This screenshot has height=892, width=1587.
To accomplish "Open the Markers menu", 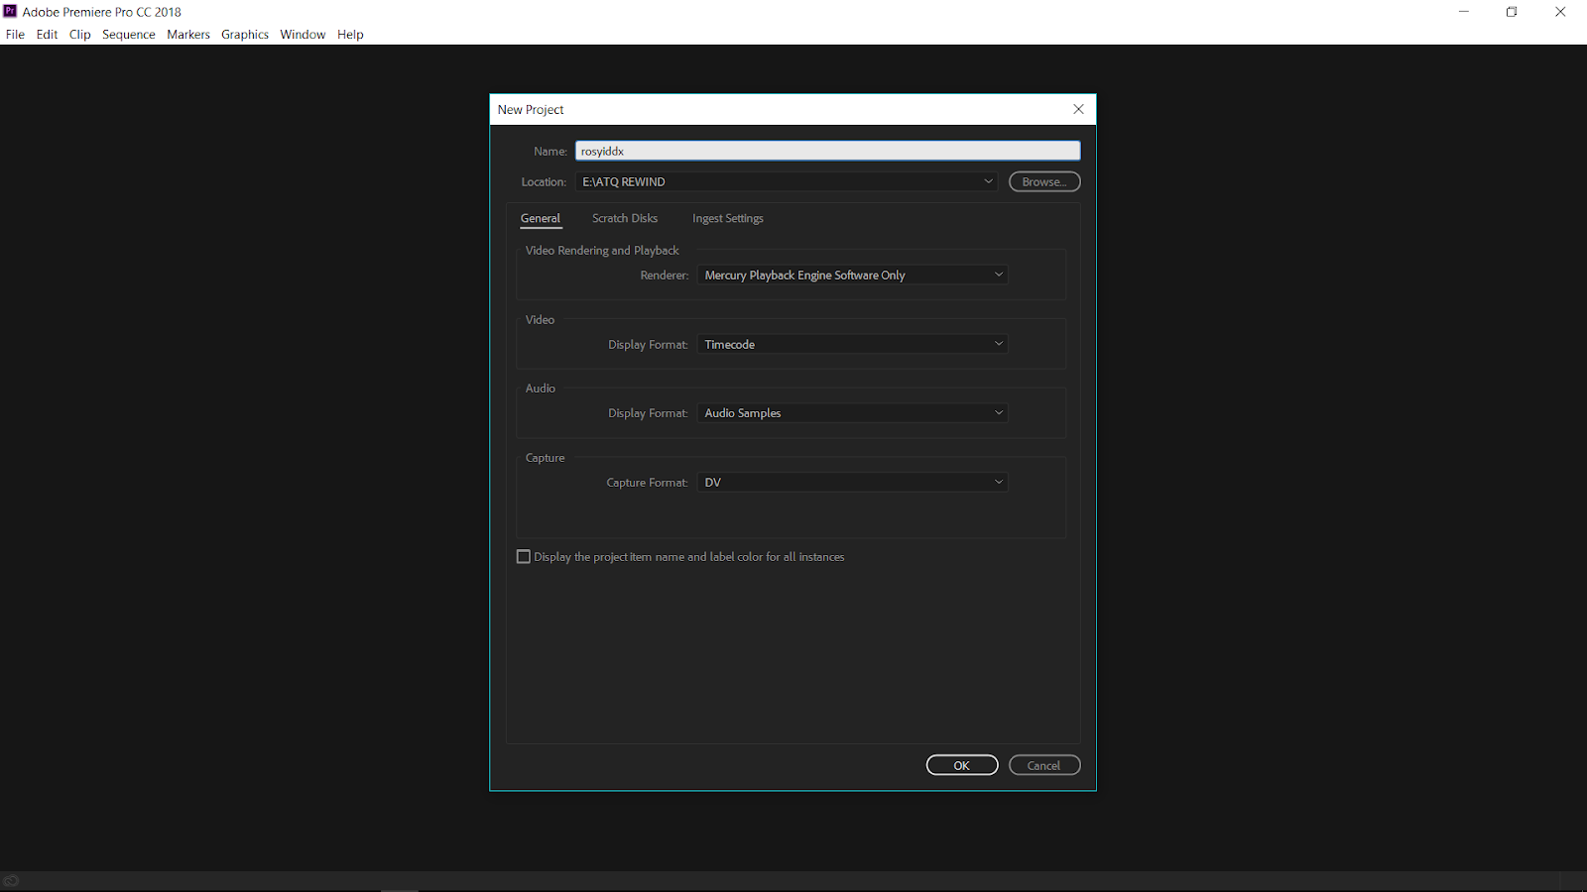I will click(x=188, y=35).
